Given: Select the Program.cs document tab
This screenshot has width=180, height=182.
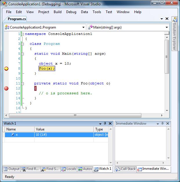Looking at the screenshot, I should tap(17, 19).
